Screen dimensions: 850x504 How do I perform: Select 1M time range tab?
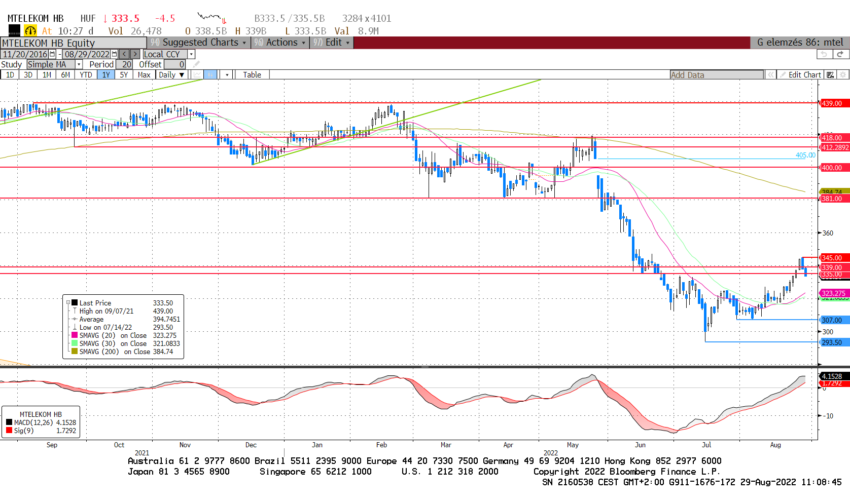(47, 75)
